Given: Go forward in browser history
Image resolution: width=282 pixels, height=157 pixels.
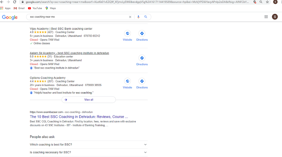Looking at the screenshot, I should (x=8, y=2).
